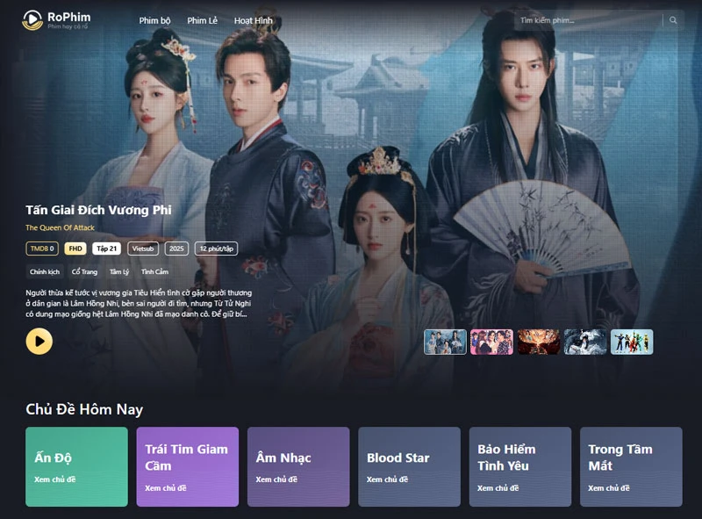The height and width of the screenshot is (519, 702).
Task: Open the Âm Nhạc topic card
Action: (x=298, y=466)
